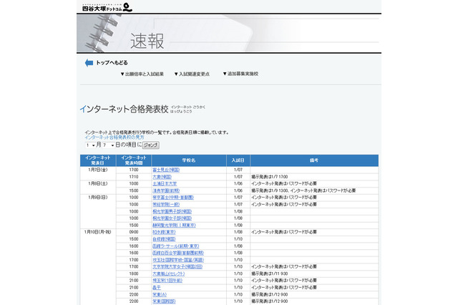This screenshot has height=305, width=458.
Task: Open 常総学院(一般) school link
Action: point(166,205)
